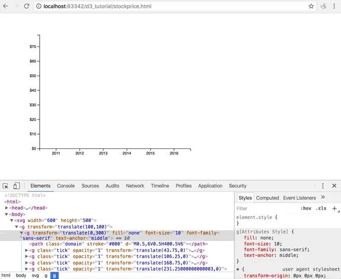Image resolution: width=341 pixels, height=279 pixels.
Task: Select svg in the breadcrumb bar
Action: coord(36,275)
